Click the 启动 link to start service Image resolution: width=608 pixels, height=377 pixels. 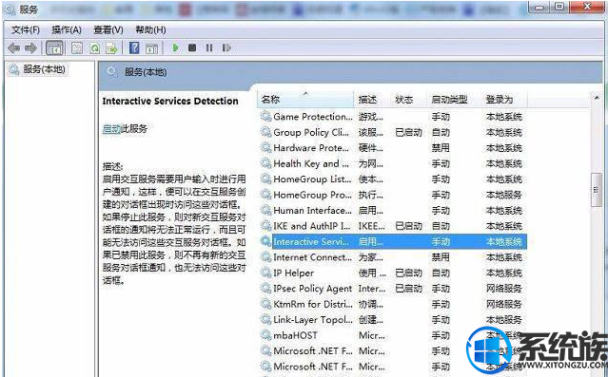[x=112, y=129]
